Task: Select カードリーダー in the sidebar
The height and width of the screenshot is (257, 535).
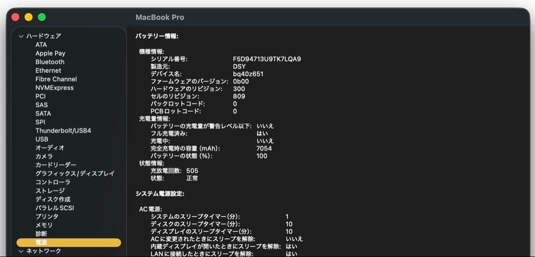Action: coord(55,165)
